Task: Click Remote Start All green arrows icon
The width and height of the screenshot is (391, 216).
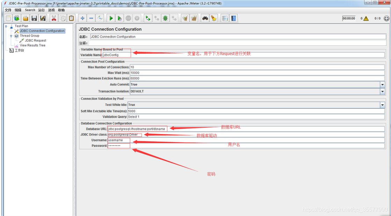Action: [x=148, y=18]
